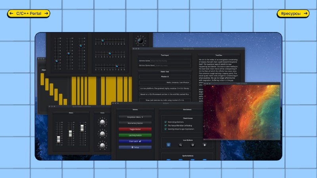Click the 'Icon Buttons' group heading
This screenshot has width=317, height=178.
click(x=187, y=140)
